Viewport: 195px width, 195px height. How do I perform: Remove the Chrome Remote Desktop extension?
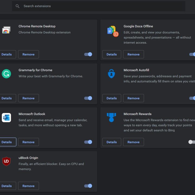click(28, 54)
